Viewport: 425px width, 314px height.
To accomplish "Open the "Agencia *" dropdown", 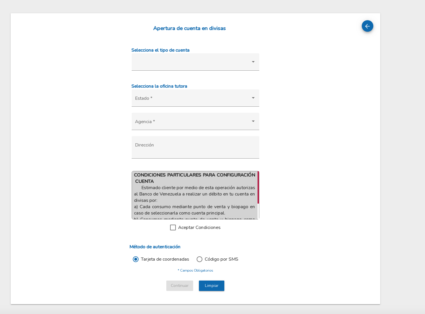I will point(195,121).
